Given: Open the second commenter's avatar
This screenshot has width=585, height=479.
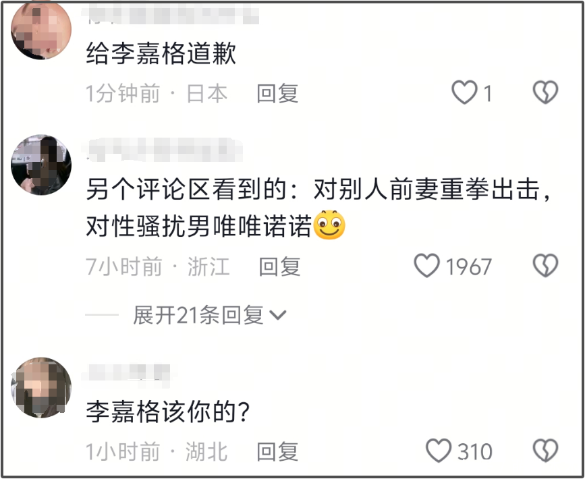Looking at the screenshot, I should pyautogui.click(x=41, y=165).
